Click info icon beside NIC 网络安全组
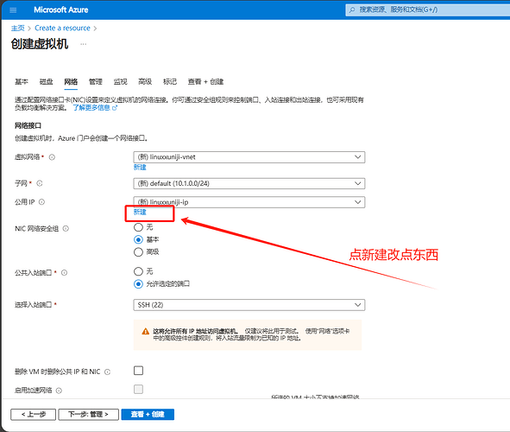 (66, 229)
